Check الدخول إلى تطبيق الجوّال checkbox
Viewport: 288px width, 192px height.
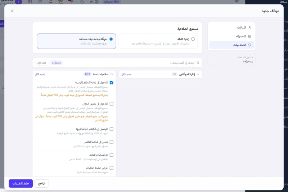(x=112, y=104)
